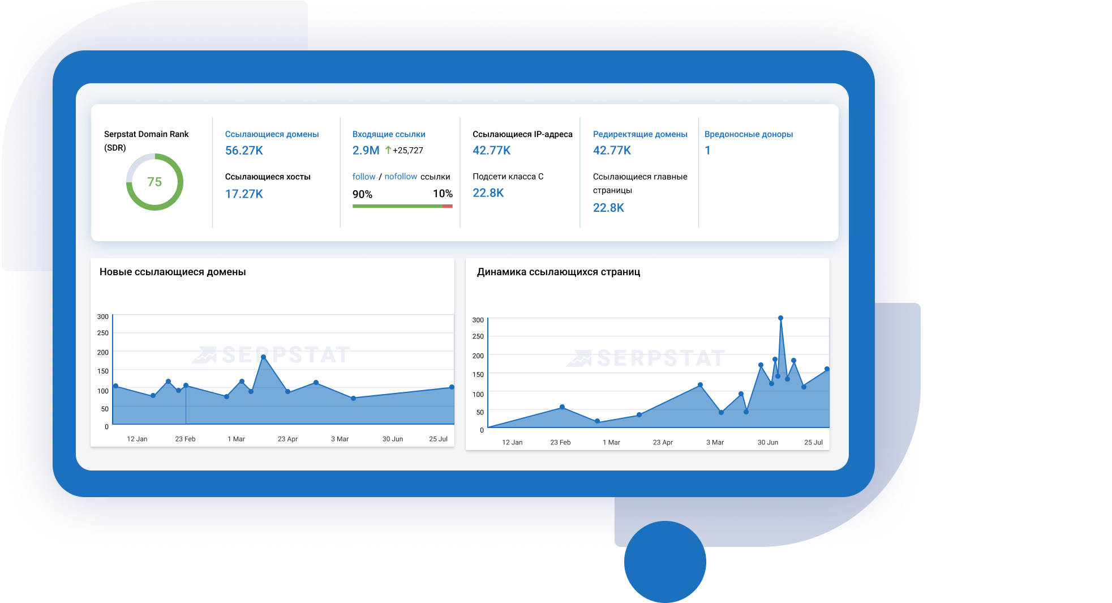Click the 56.27K referring domains value

[x=244, y=151]
